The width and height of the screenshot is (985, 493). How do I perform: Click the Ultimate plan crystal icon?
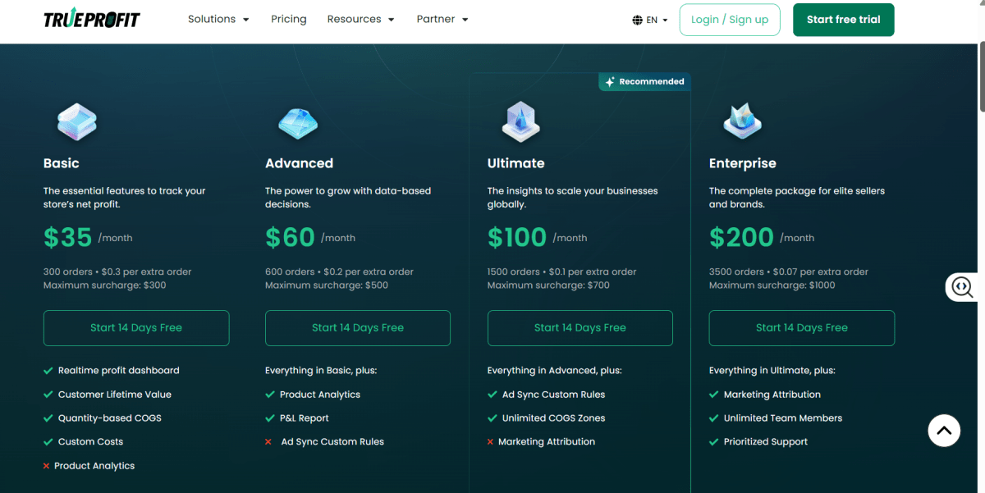[x=520, y=121]
